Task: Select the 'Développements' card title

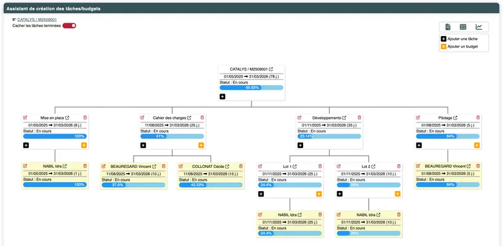Action: [x=326, y=118]
